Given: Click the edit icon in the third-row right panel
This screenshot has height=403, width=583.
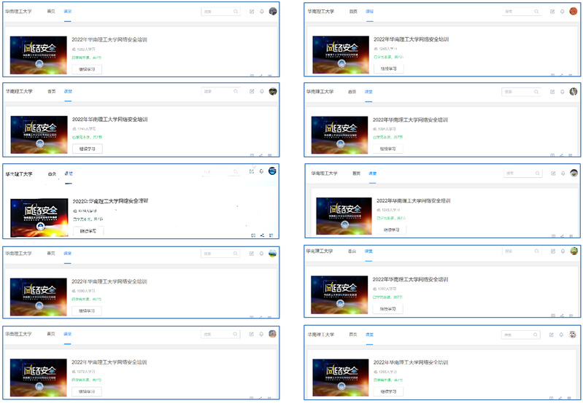Looking at the screenshot, I should 553,173.
